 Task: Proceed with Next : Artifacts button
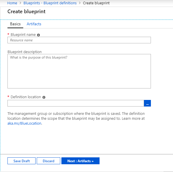click(80, 161)
